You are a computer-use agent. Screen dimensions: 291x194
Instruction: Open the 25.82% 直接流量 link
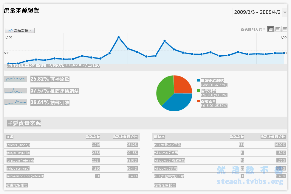point(50,79)
